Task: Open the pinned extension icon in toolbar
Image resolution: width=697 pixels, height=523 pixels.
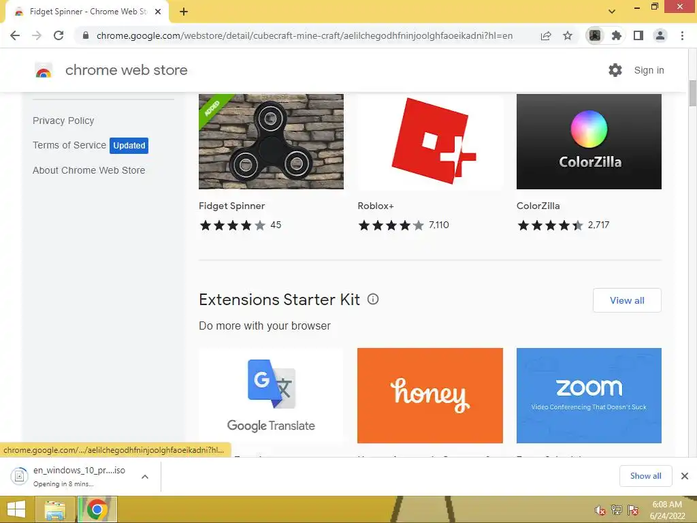Action: pos(595,35)
